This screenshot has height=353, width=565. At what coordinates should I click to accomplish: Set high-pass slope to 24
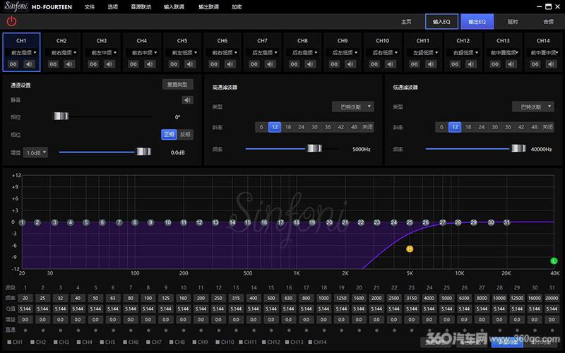point(302,127)
